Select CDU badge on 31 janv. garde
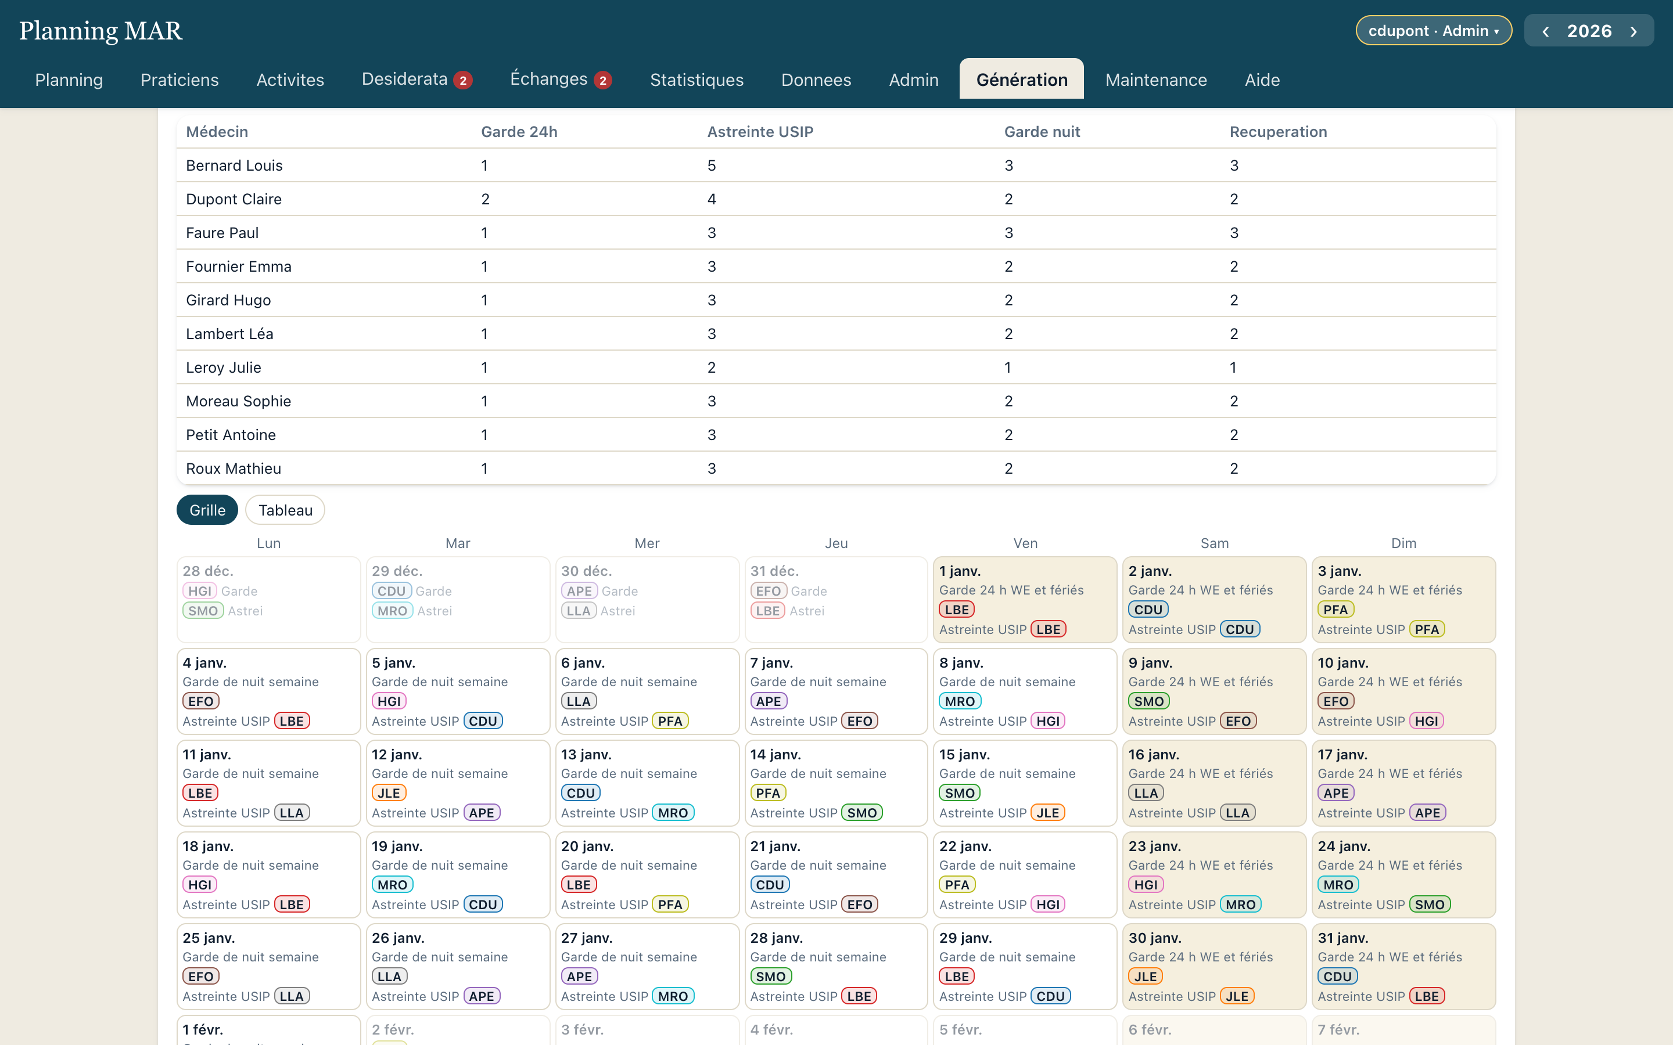The image size is (1673, 1045). (1337, 976)
